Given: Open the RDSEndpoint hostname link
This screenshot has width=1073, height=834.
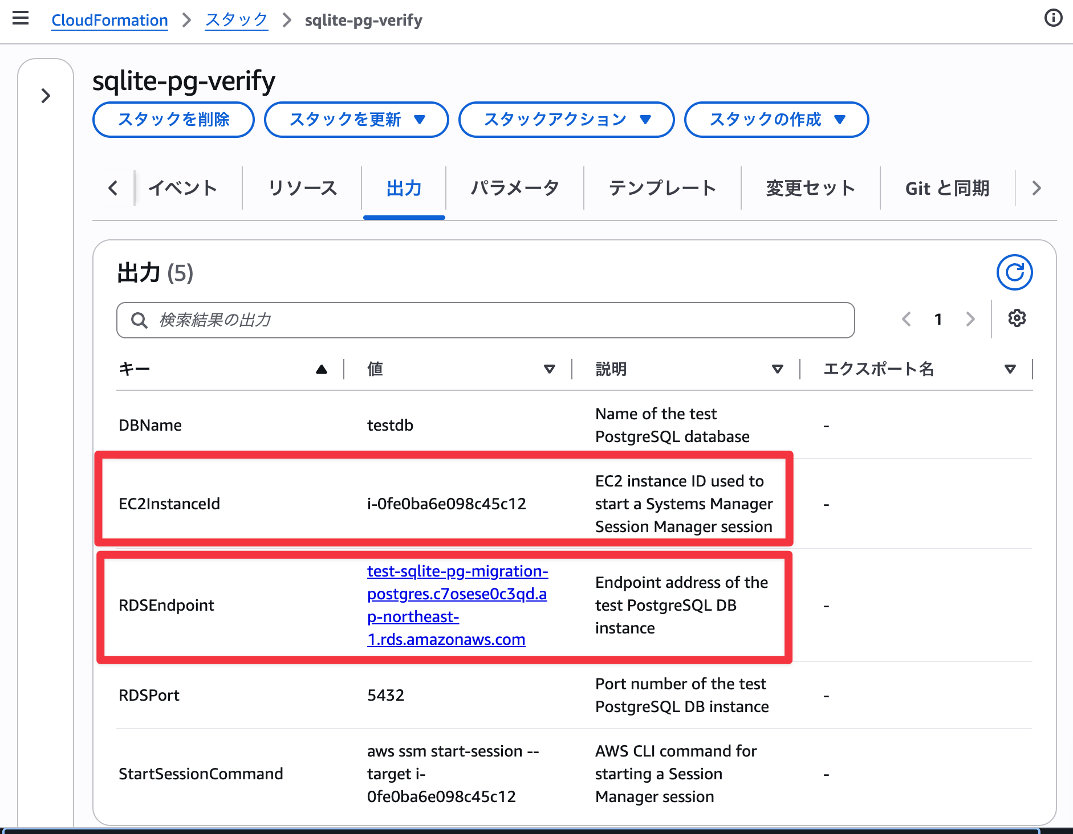Looking at the screenshot, I should click(457, 605).
